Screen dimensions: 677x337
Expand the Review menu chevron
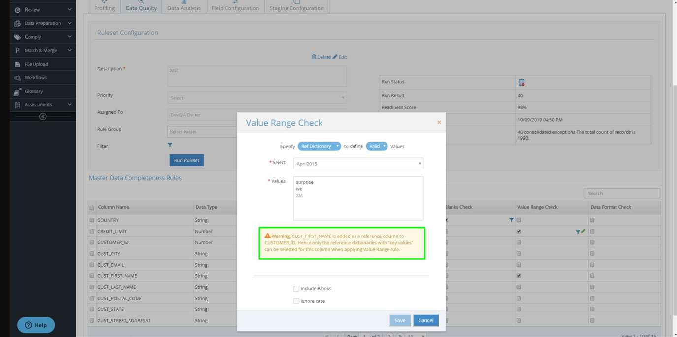(69, 10)
